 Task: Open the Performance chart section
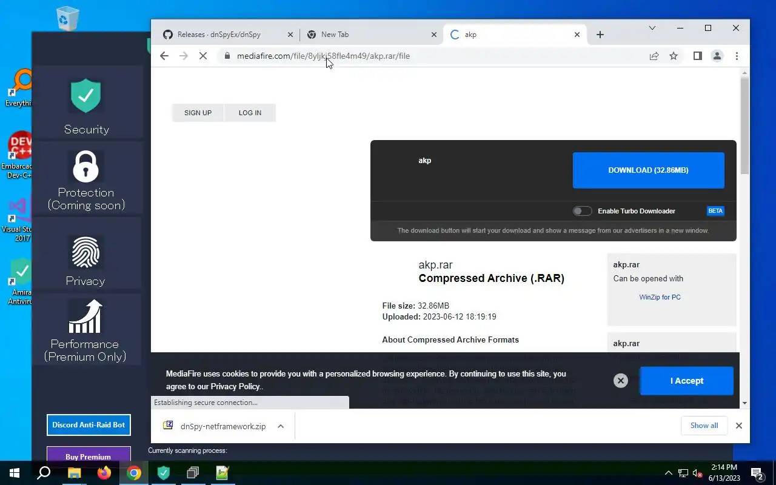click(x=86, y=330)
